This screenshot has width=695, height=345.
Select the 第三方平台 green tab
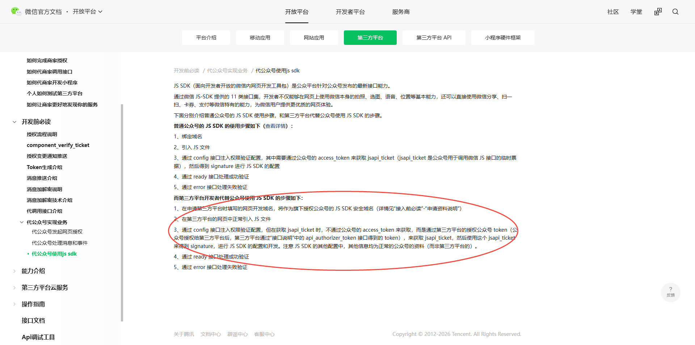point(370,38)
